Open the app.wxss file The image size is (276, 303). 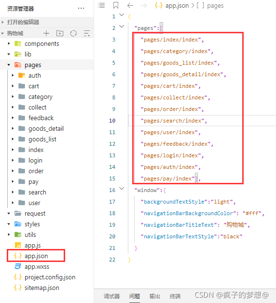(x=37, y=267)
